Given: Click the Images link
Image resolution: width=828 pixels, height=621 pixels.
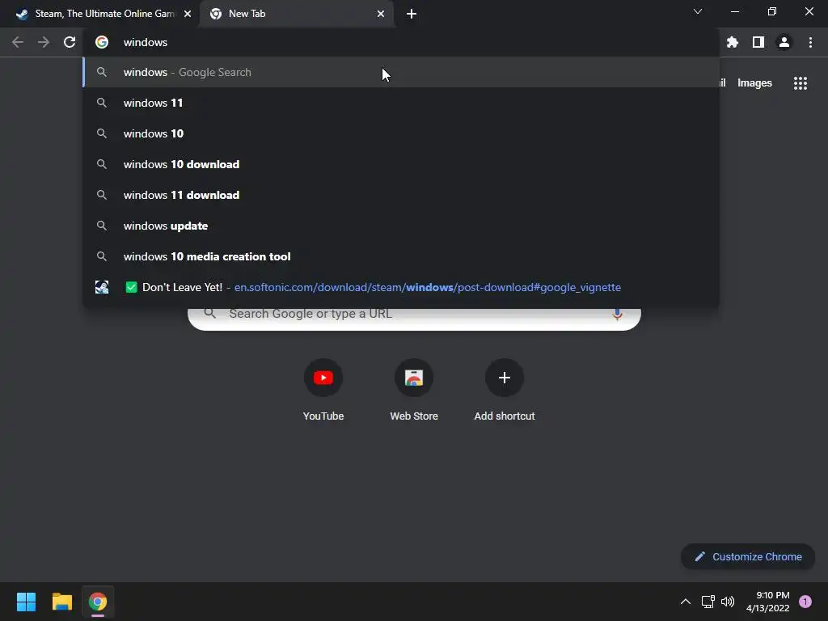Looking at the screenshot, I should point(754,83).
